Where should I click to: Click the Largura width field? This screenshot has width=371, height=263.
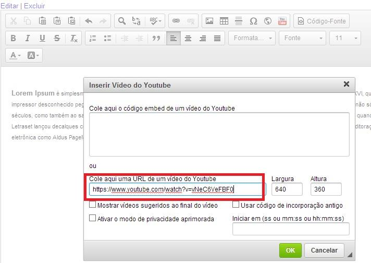[x=287, y=189]
